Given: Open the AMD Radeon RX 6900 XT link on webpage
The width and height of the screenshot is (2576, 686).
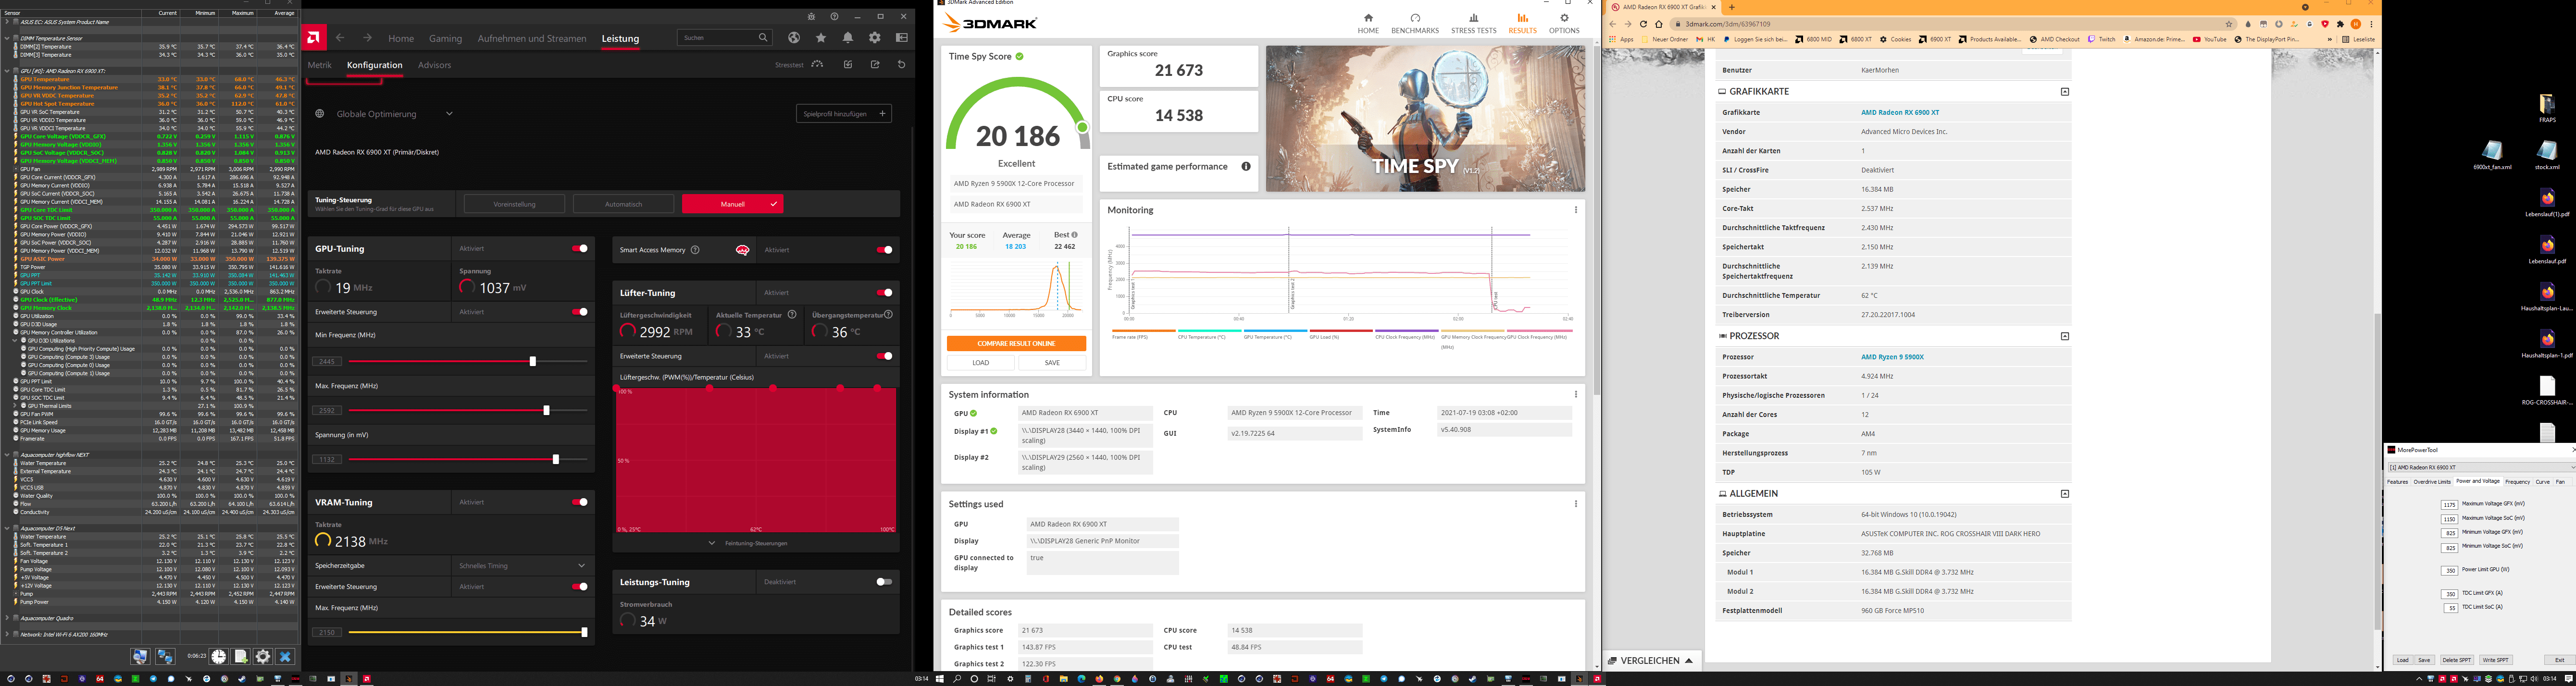Looking at the screenshot, I should tap(1900, 113).
